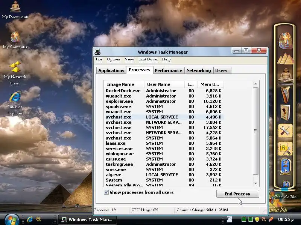Select svchost.exe with 17,552 K memory

pos(164,127)
